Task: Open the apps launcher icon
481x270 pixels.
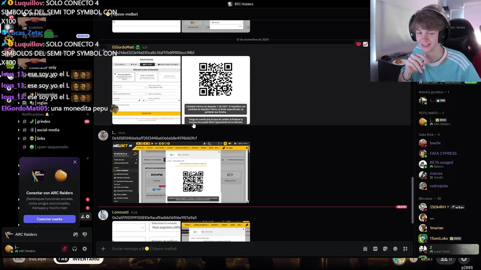Action: click(x=405, y=249)
